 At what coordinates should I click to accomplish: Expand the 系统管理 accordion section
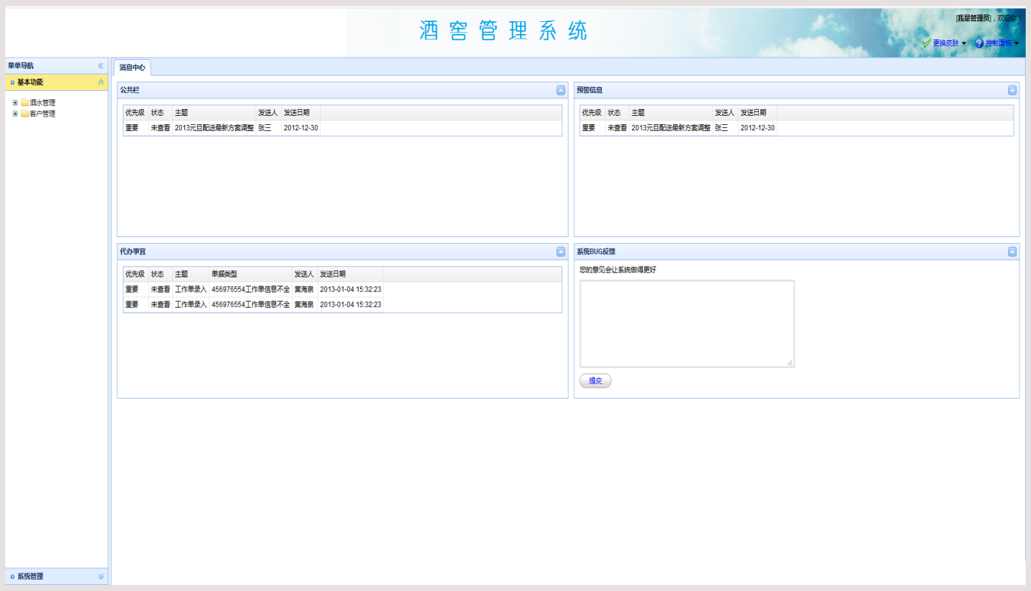click(101, 577)
